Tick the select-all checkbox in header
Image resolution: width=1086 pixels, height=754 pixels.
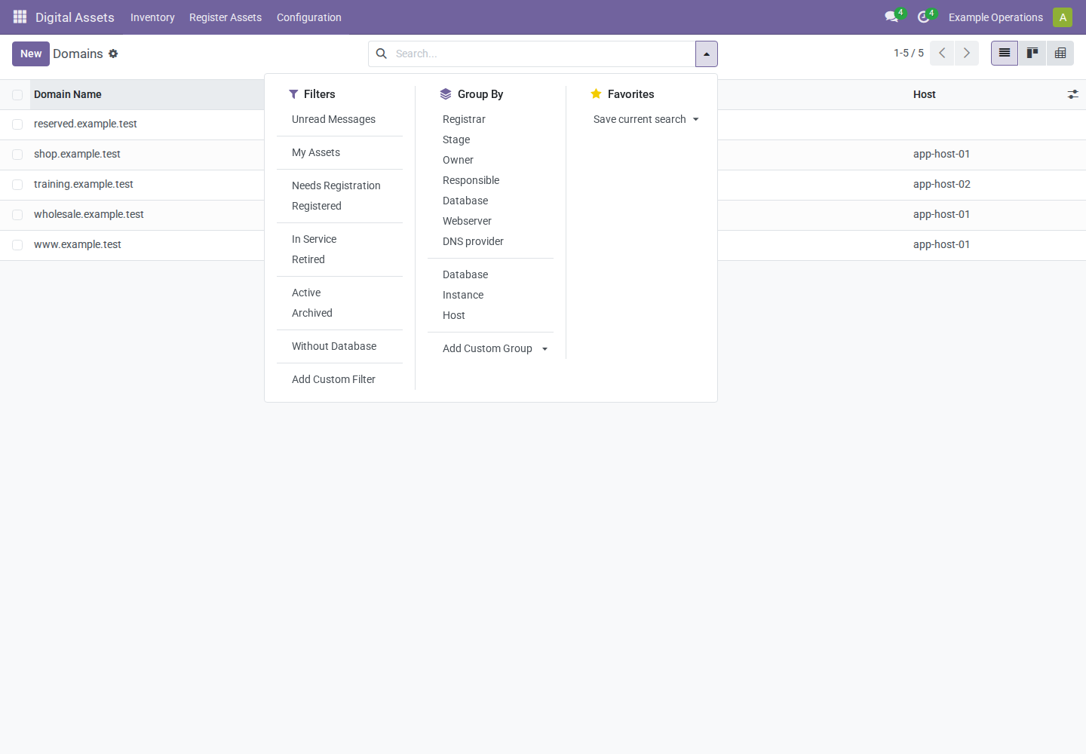click(x=17, y=95)
